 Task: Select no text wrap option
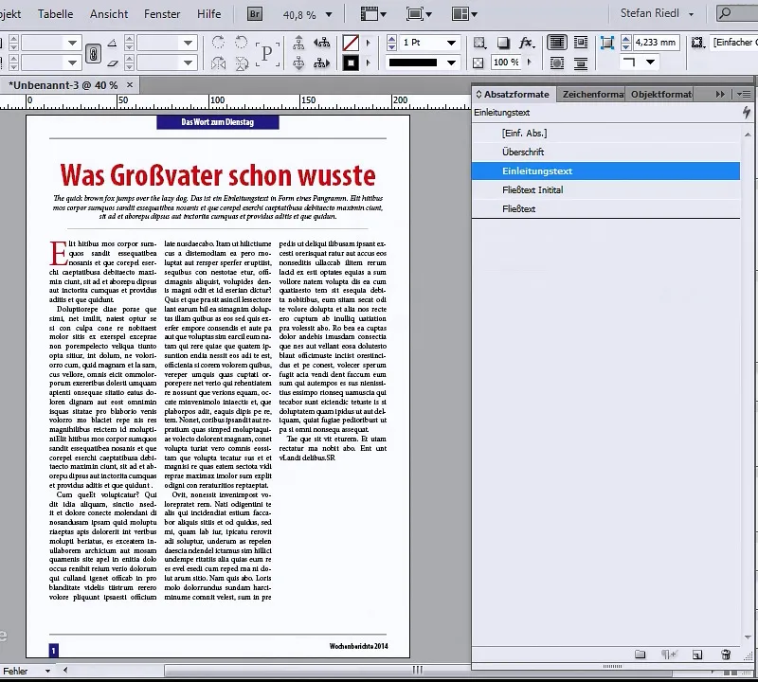tap(557, 43)
